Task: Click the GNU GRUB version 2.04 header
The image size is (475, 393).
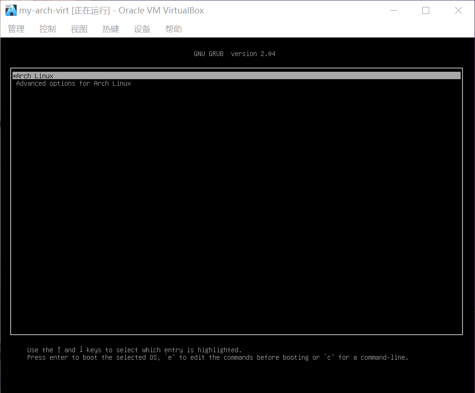Action: coord(234,54)
